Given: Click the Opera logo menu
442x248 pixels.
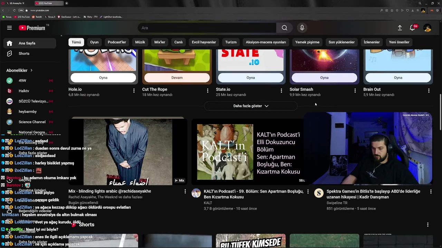Looking at the screenshot, I should [x=3, y=3].
